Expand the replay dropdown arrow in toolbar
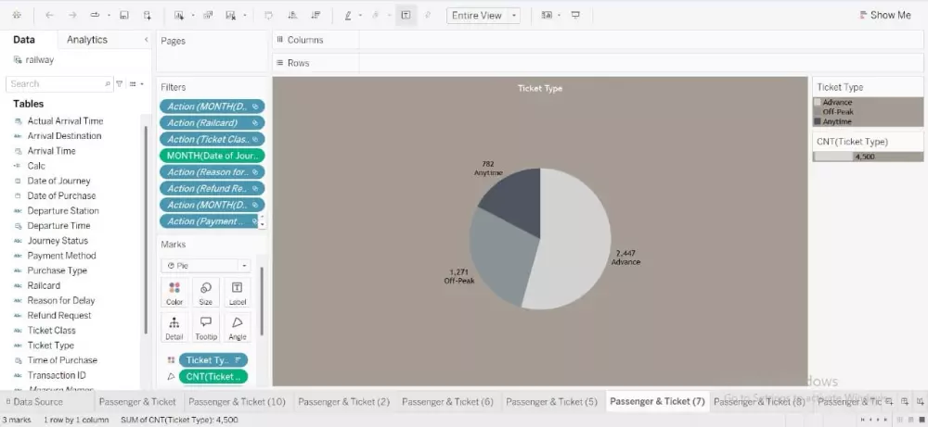 (109, 16)
